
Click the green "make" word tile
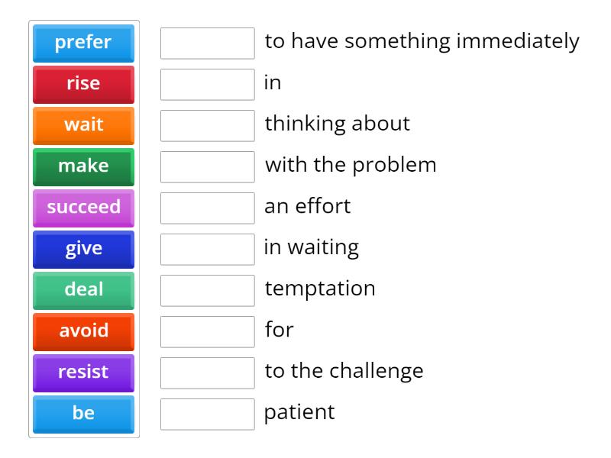(83, 166)
